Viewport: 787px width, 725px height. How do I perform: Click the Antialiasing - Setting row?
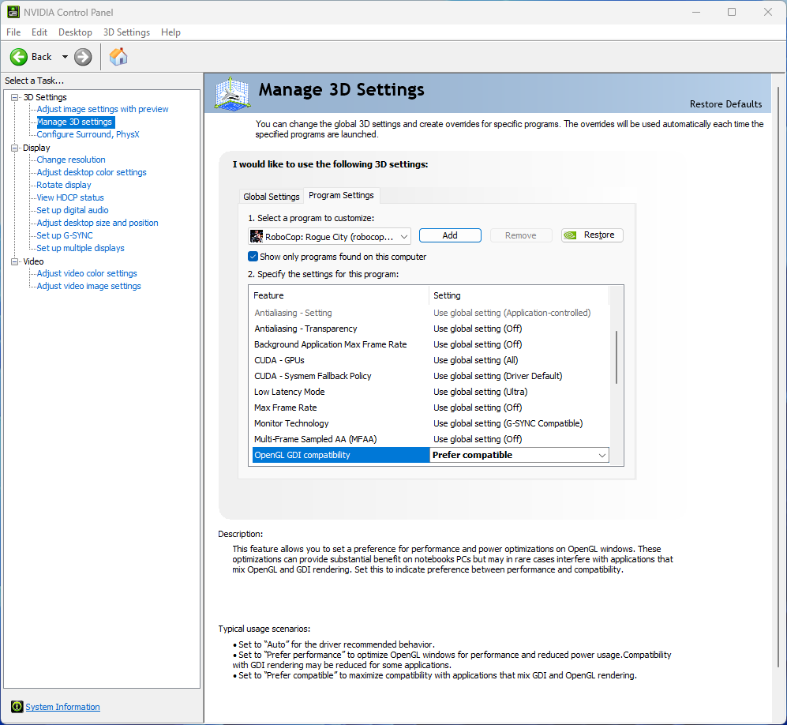[431, 313]
